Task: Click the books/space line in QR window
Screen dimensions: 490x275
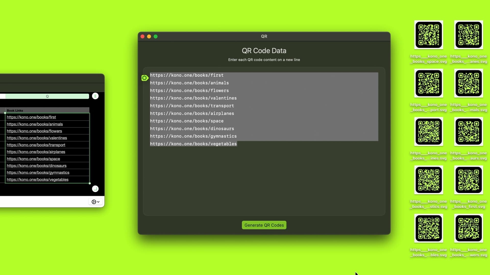Action: coord(187,121)
